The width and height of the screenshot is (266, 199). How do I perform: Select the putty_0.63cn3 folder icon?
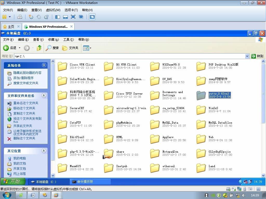coord(201,95)
